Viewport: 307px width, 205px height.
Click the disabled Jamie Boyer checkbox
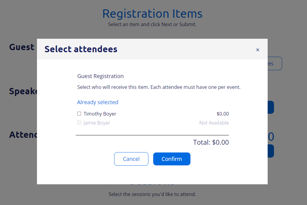tap(79, 123)
